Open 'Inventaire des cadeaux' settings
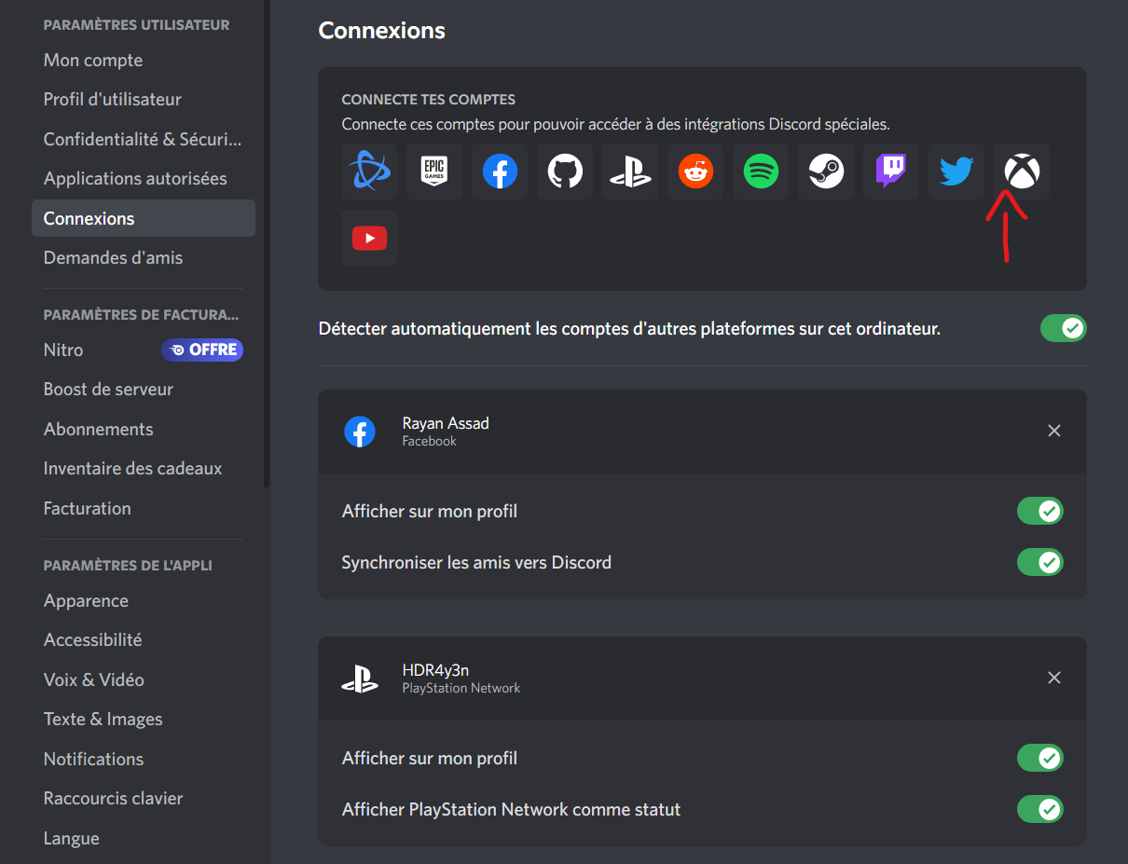Image resolution: width=1128 pixels, height=864 pixels. 144,469
